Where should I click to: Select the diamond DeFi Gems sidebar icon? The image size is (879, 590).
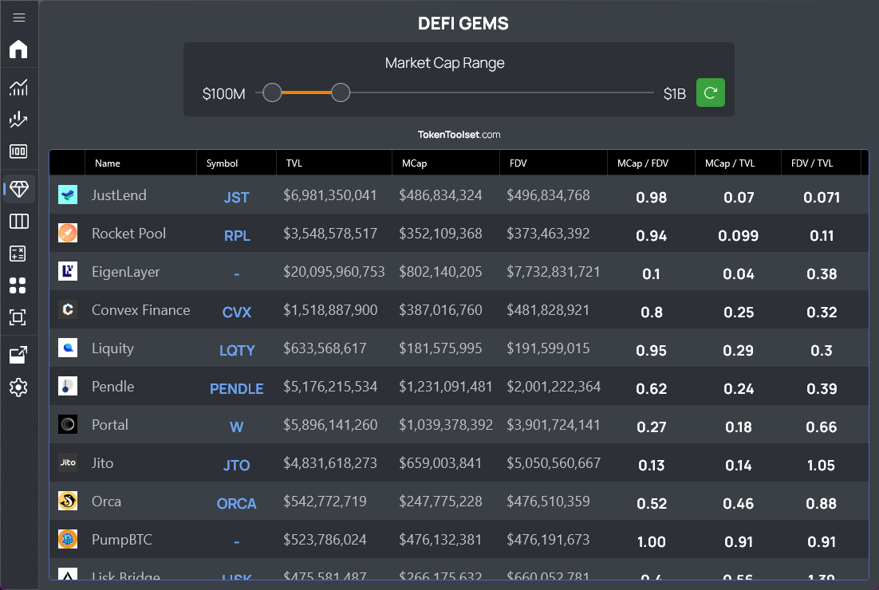(x=19, y=190)
